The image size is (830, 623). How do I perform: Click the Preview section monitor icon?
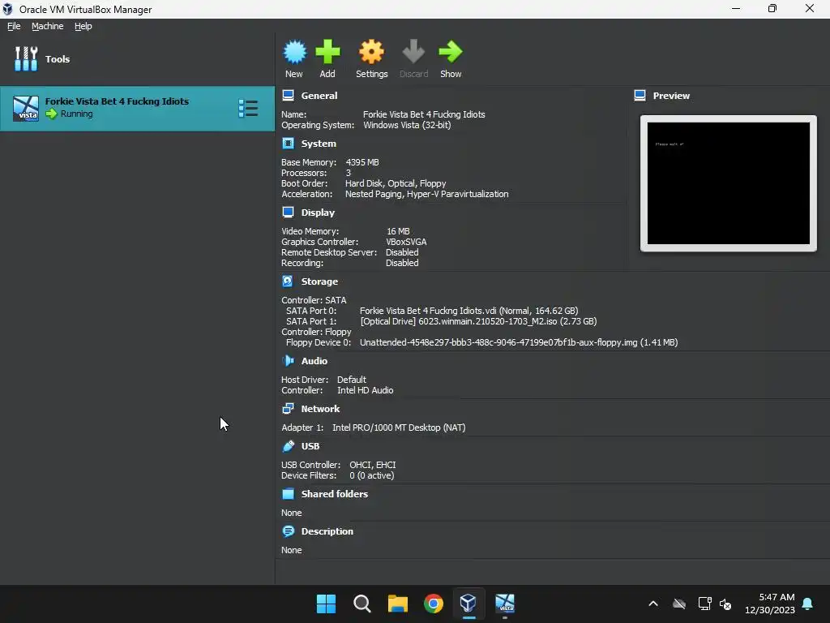pos(640,96)
